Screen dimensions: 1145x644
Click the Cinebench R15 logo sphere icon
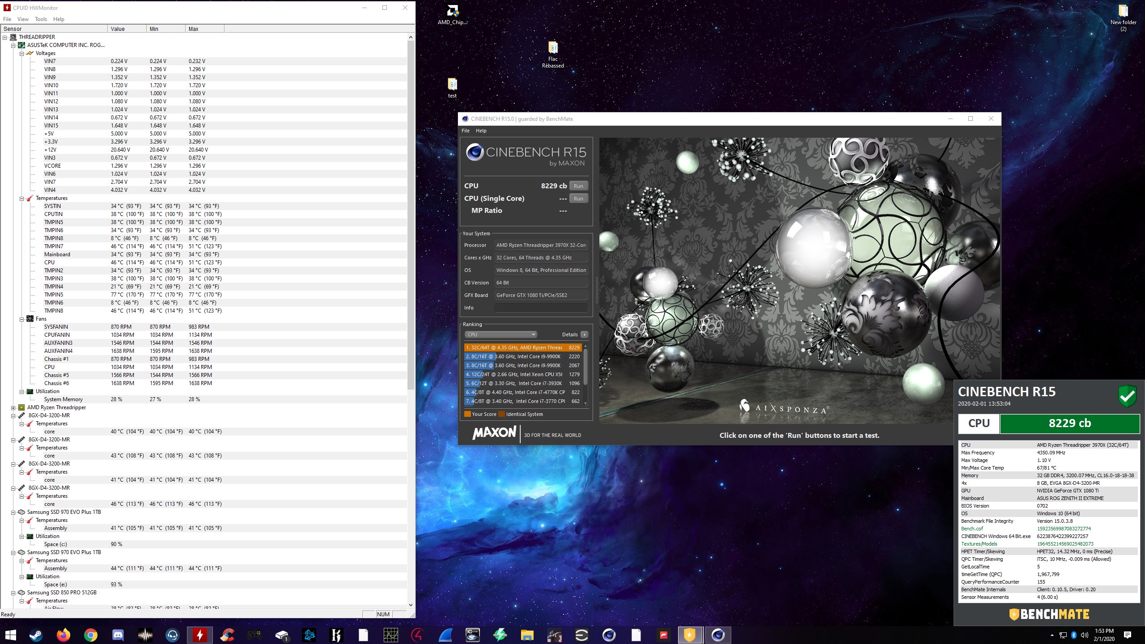(475, 152)
